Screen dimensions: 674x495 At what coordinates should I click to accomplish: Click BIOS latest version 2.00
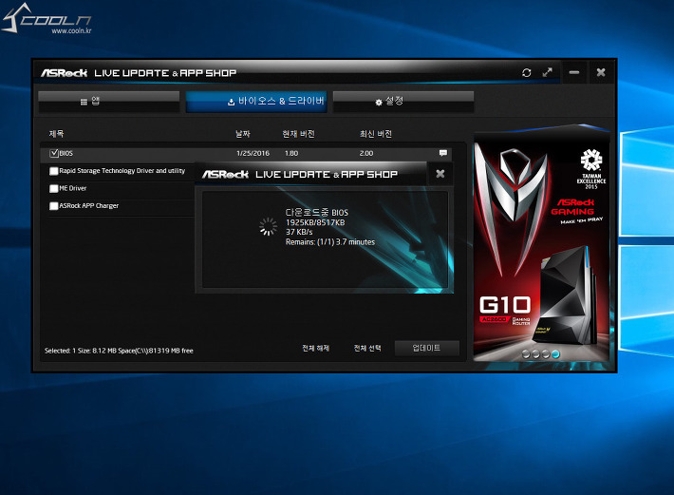point(366,153)
